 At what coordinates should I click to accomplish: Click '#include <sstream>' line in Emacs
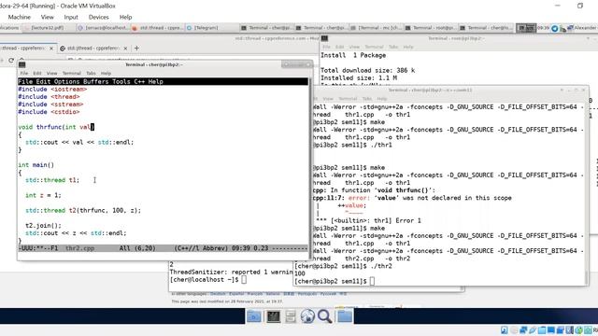tap(50, 105)
